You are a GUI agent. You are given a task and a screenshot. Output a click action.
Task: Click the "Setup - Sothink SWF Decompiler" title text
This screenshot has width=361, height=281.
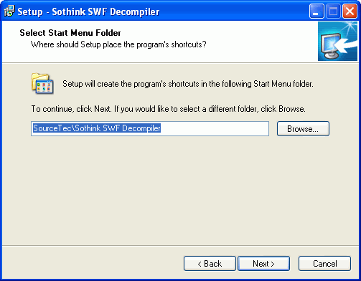tap(88, 11)
